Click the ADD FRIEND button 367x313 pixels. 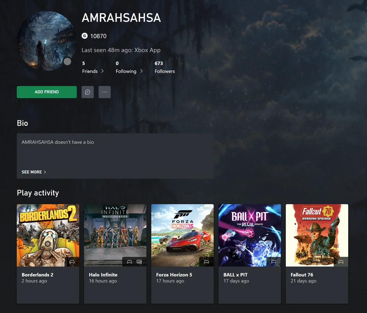(47, 92)
